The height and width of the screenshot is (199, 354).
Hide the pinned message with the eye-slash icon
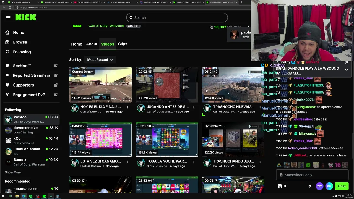pos(347,62)
